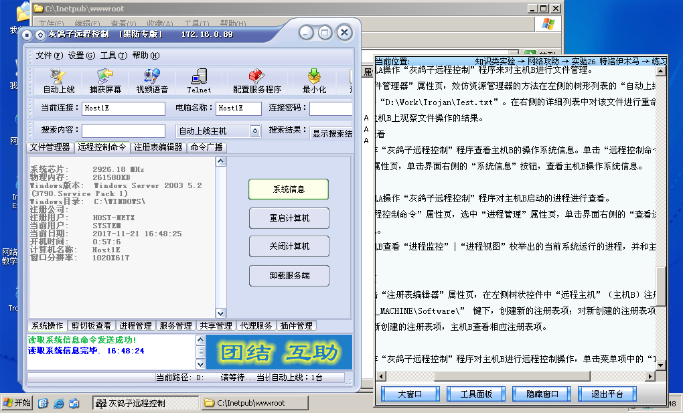Select the 远程控制命令 tab

[102, 147]
